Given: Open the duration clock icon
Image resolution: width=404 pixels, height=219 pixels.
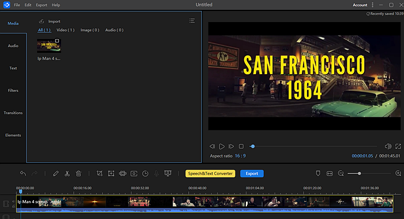Looking at the screenshot, I should [x=145, y=174].
